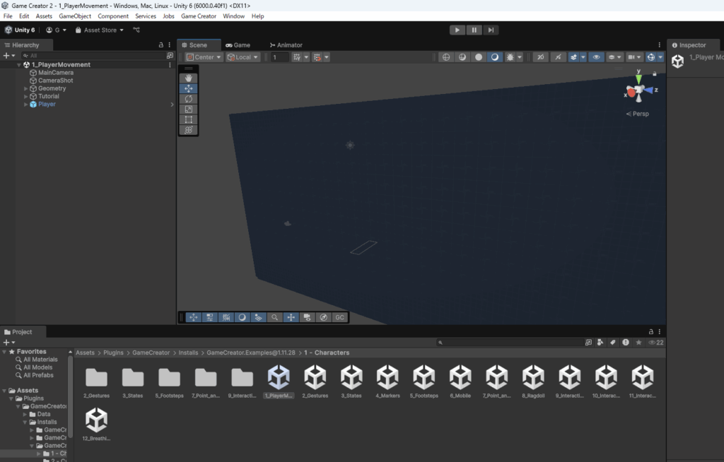Click the GameCreator breadcrumb in Project path
The height and width of the screenshot is (462, 724).
pyautogui.click(x=151, y=353)
